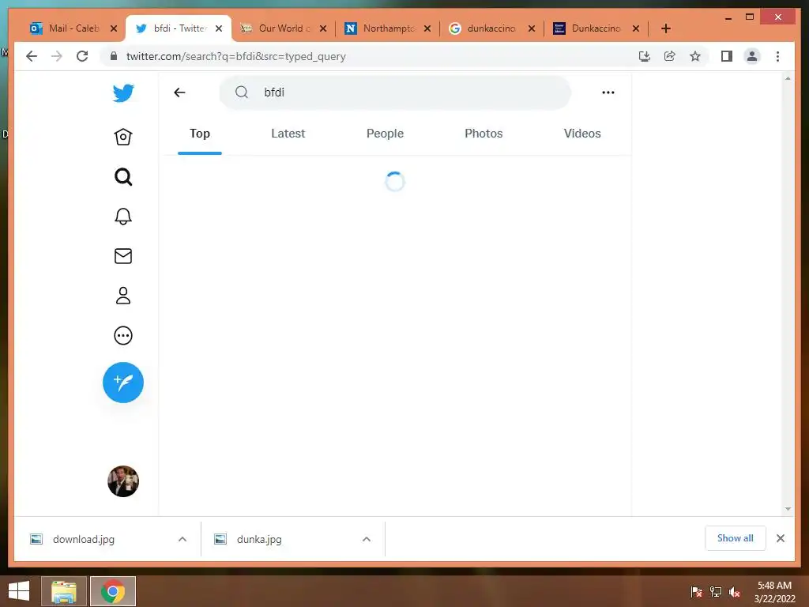The image size is (809, 607).
Task: Switch to Northampton browser tab
Action: click(x=388, y=28)
